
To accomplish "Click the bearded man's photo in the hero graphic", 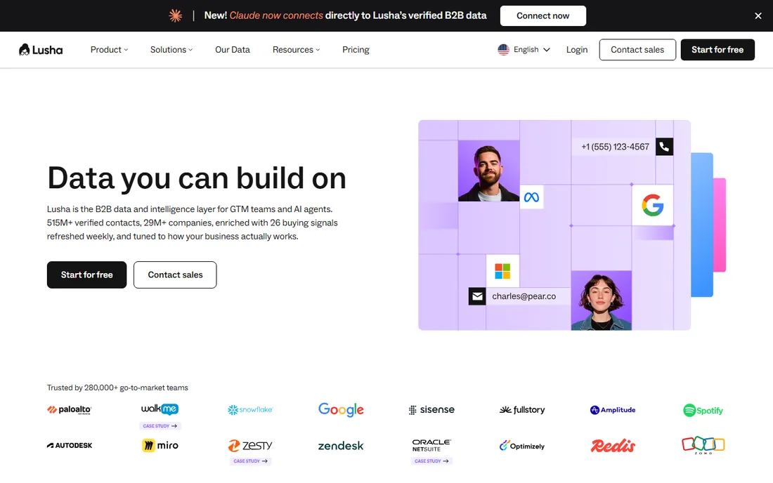I will pos(488,171).
